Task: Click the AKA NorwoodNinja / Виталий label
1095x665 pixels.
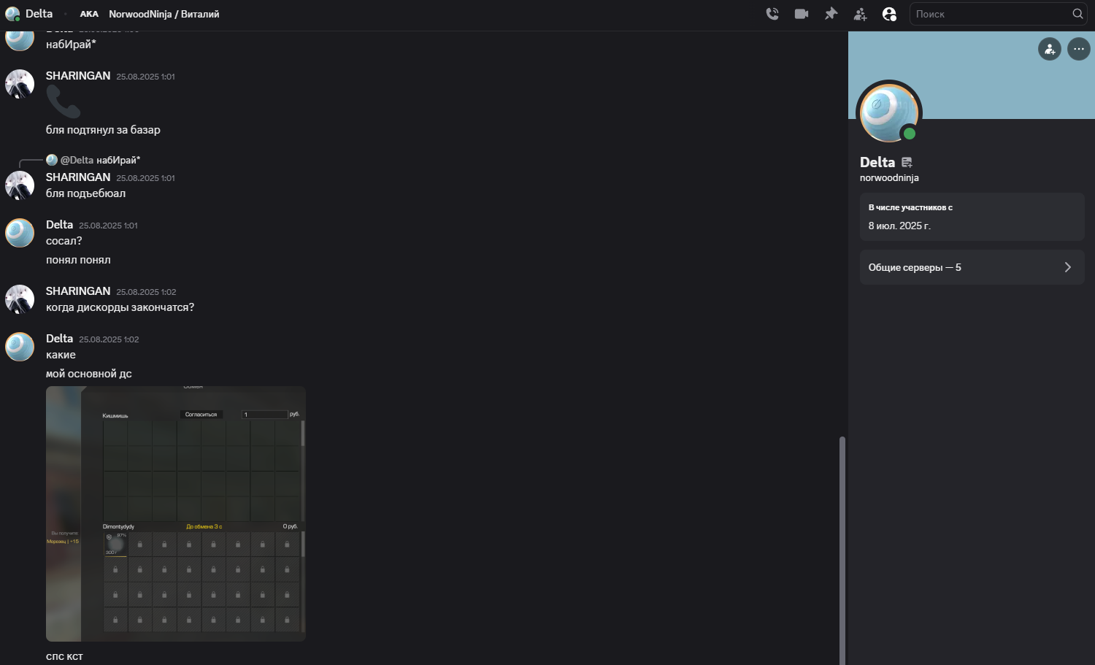Action: 150,14
